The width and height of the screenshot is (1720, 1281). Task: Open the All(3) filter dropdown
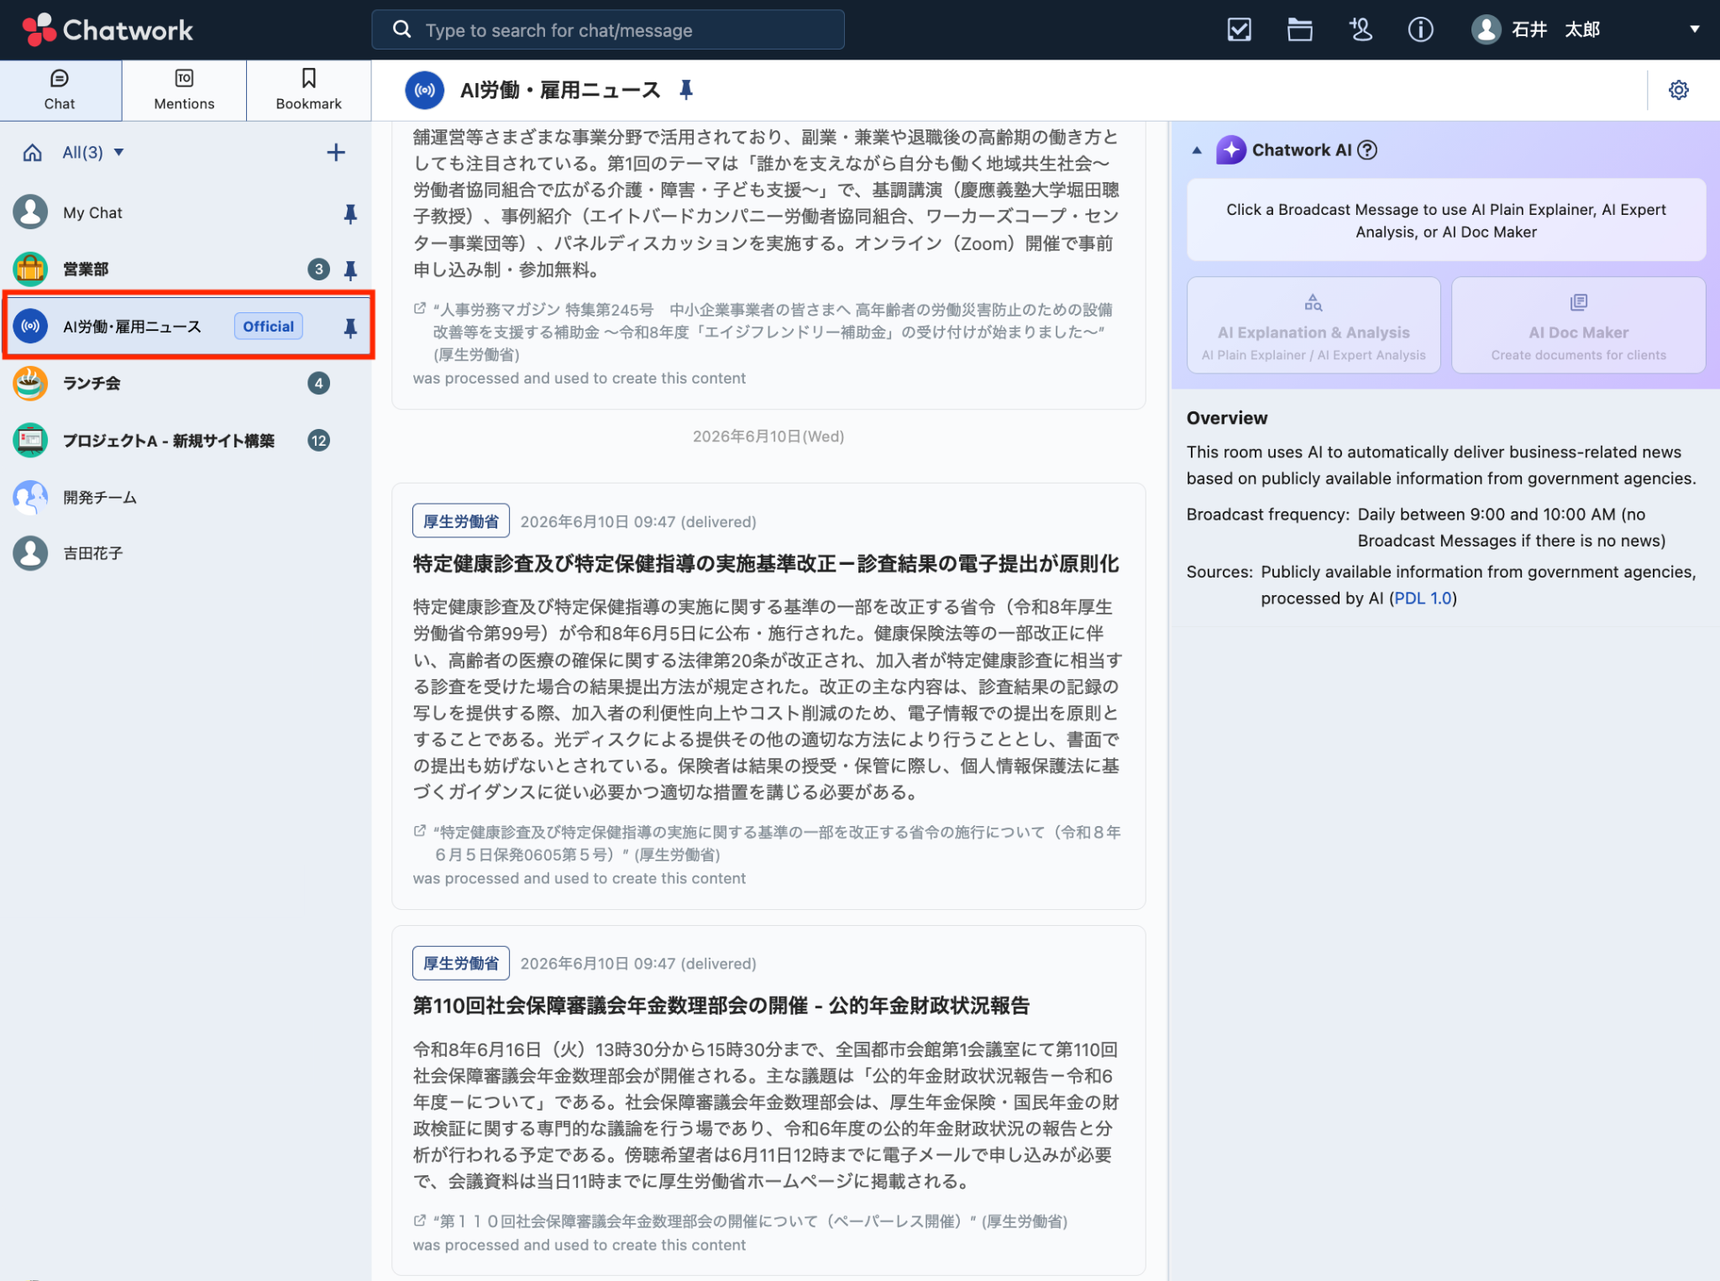click(93, 152)
